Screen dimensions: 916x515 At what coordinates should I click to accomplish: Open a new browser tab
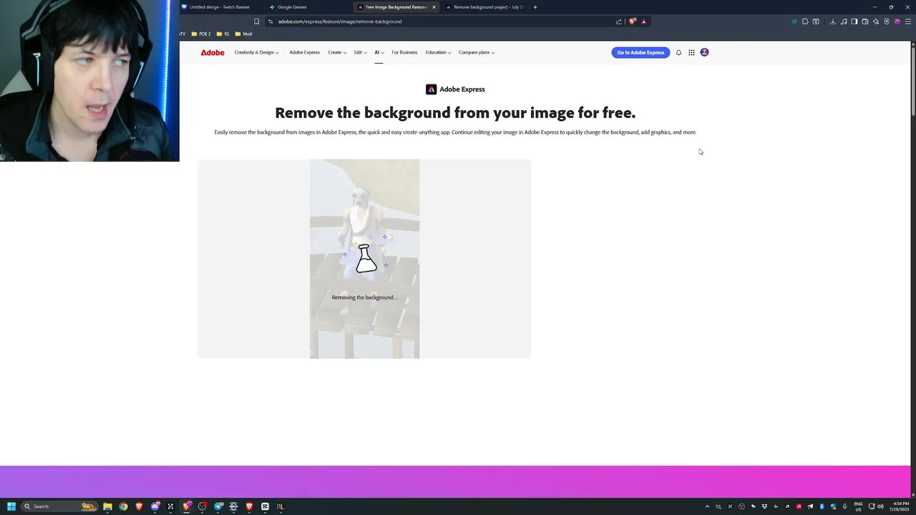tap(535, 7)
